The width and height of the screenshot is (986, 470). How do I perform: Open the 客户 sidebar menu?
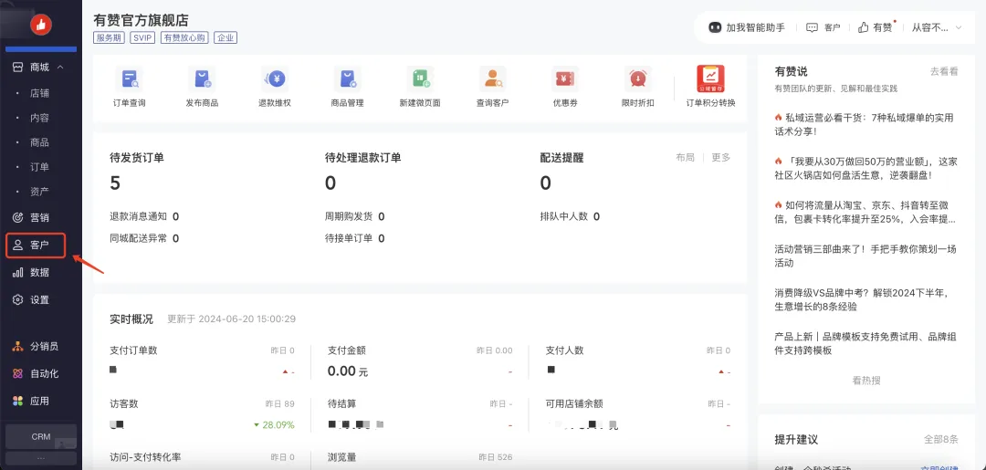point(37,245)
